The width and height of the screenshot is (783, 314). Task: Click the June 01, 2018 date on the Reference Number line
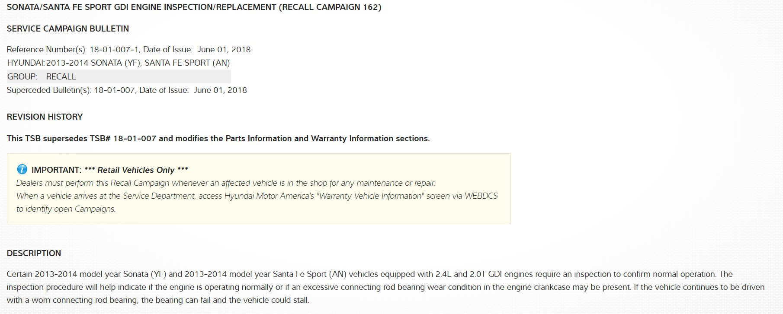click(x=224, y=50)
